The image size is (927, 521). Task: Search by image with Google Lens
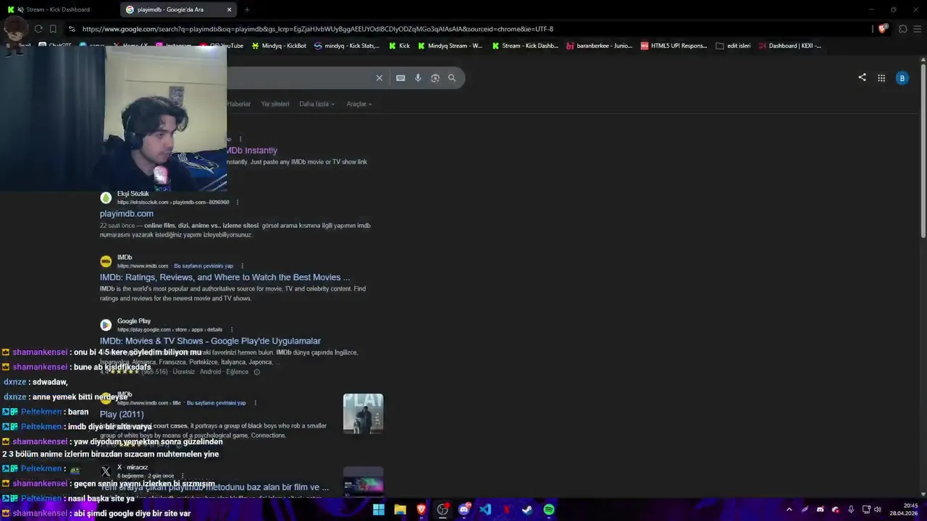tap(435, 78)
